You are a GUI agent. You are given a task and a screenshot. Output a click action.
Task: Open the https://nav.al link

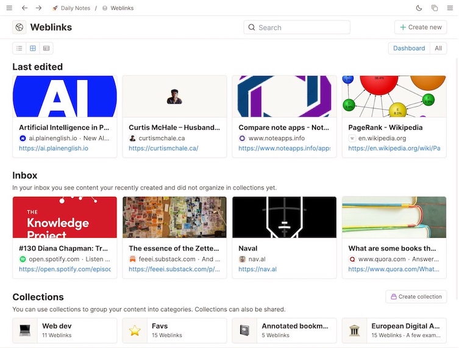click(x=257, y=269)
